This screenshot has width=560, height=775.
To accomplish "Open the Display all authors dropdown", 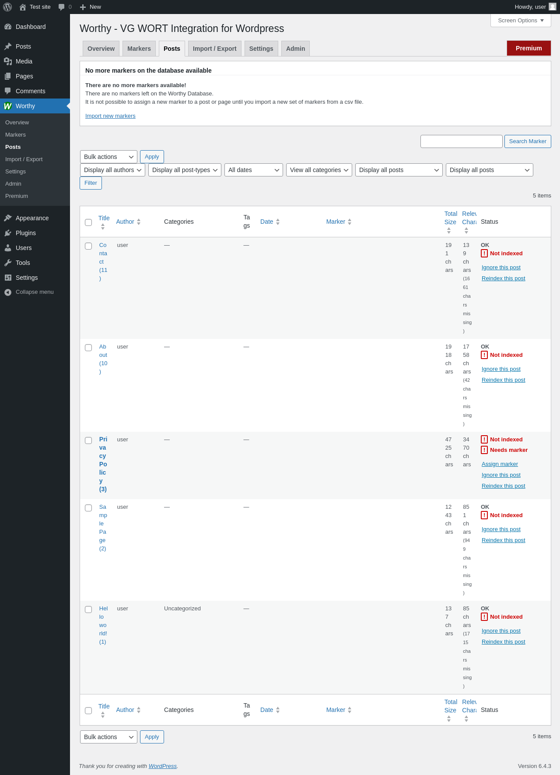I will point(112,170).
